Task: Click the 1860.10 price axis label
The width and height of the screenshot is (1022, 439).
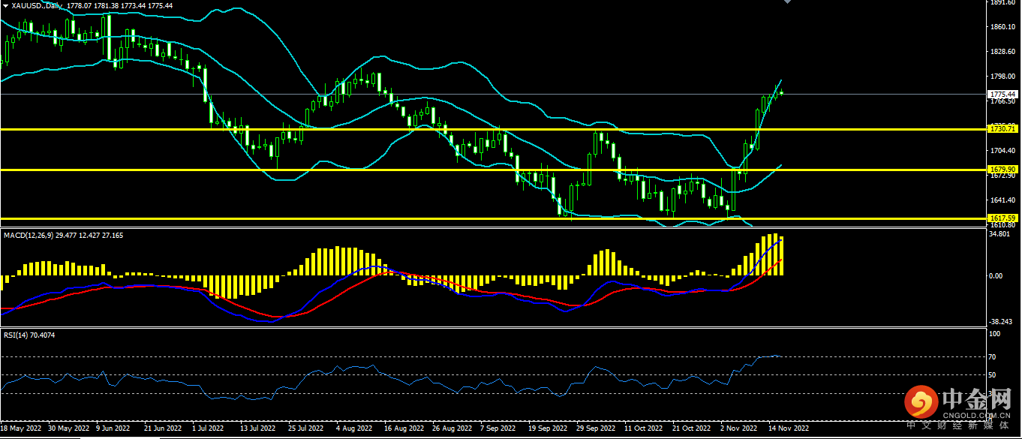Action: 1003,27
